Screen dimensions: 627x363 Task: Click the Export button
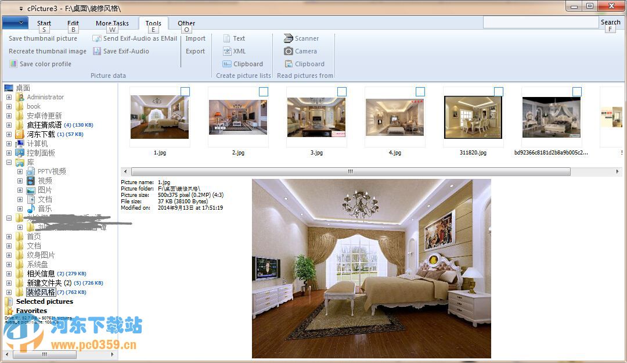(195, 51)
